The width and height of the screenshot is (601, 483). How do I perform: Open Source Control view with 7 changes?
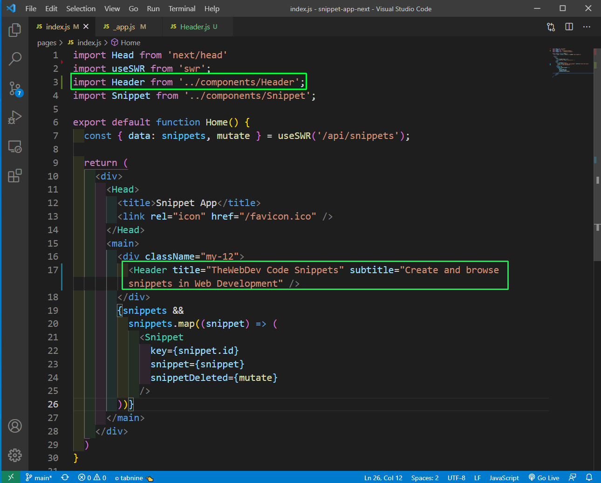[15, 88]
